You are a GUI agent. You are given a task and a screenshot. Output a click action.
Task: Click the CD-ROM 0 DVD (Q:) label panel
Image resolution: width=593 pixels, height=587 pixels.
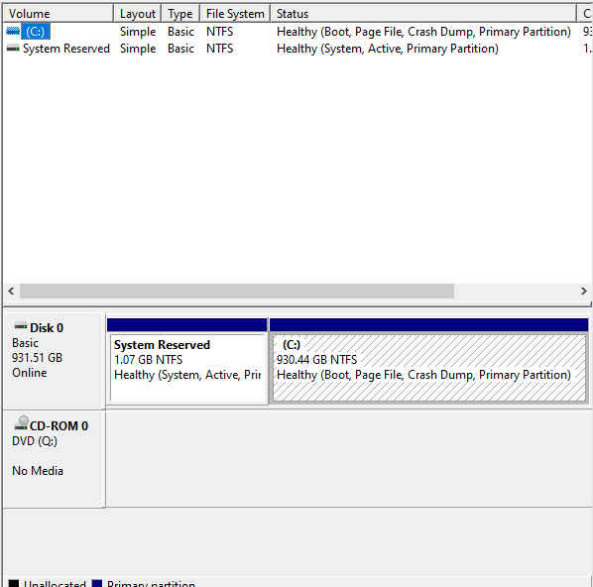(54, 459)
